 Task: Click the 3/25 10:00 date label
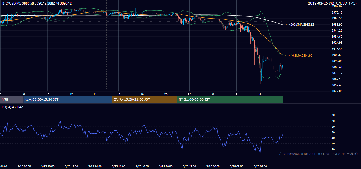[x=48, y=166]
